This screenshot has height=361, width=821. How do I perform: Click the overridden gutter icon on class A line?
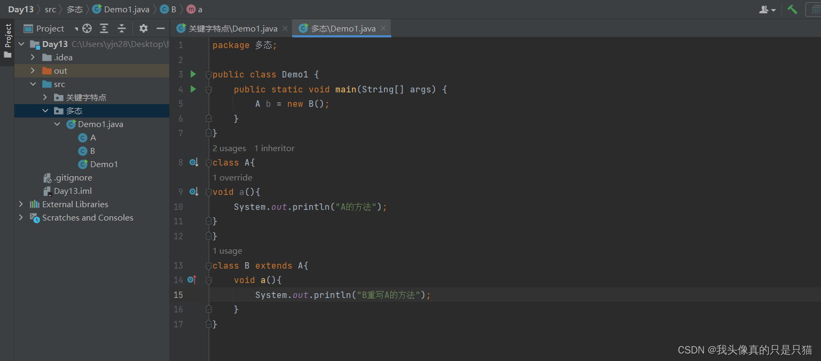[194, 162]
